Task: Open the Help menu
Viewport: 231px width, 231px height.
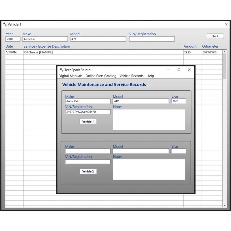Action: coord(150,76)
